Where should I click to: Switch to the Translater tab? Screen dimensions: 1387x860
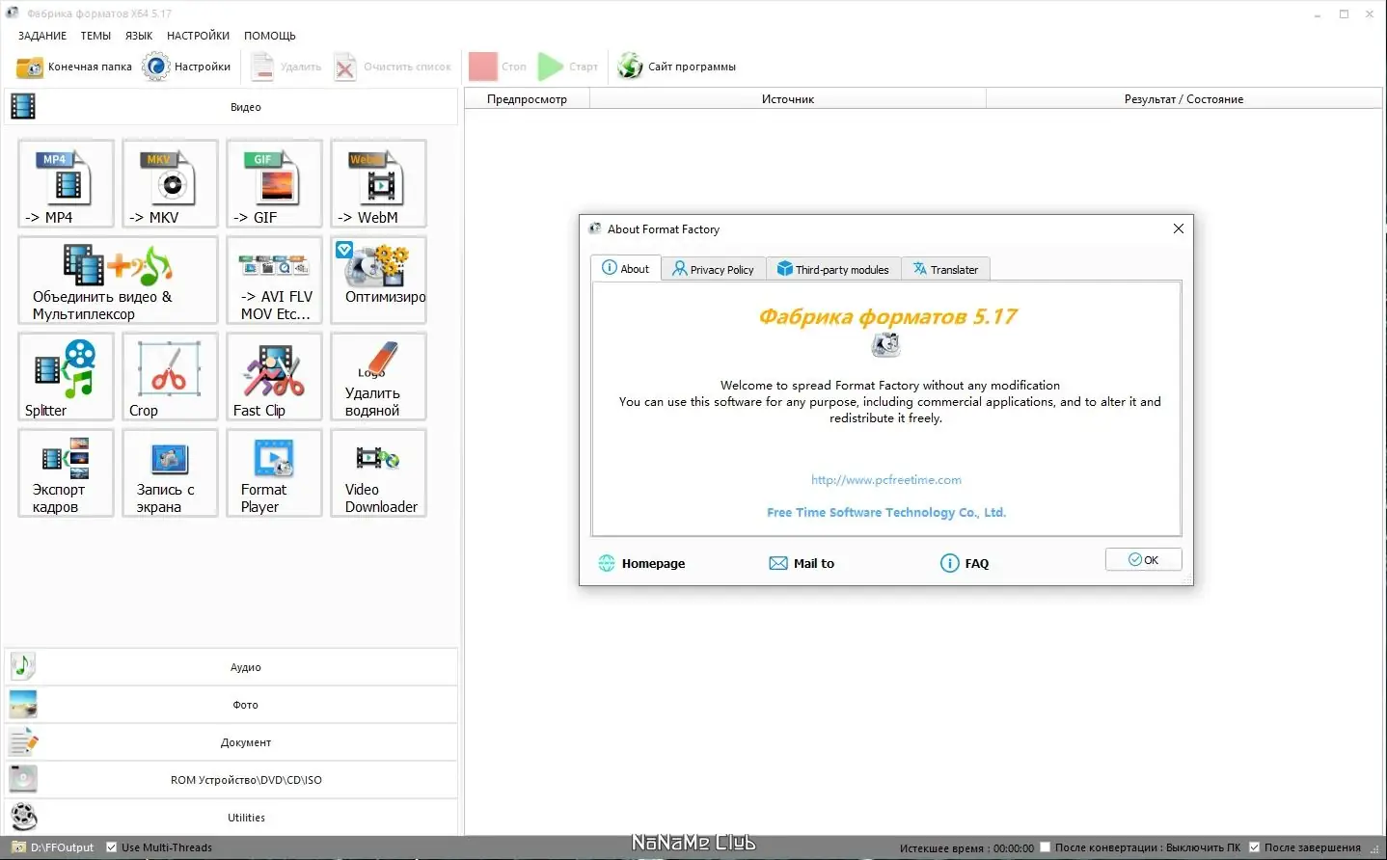pyautogui.click(x=946, y=270)
